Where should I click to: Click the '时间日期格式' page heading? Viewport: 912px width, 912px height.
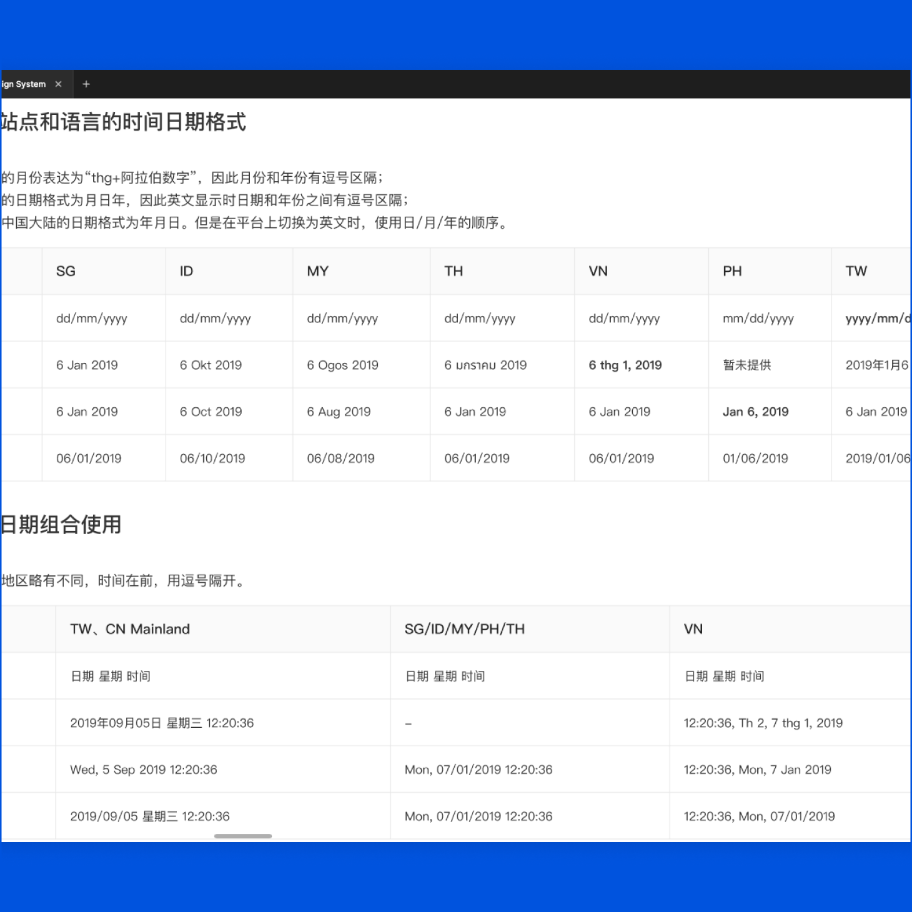click(123, 122)
